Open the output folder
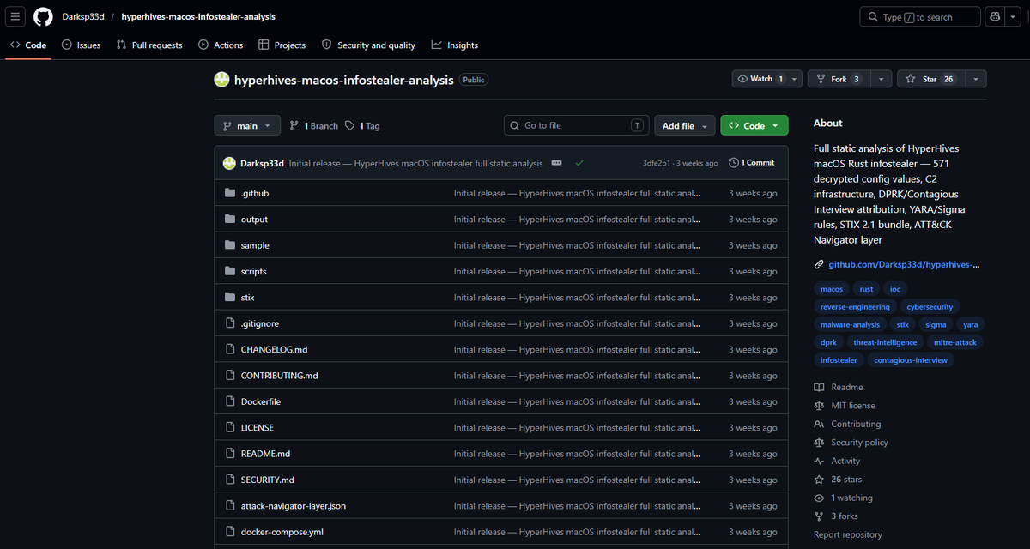Image resolution: width=1030 pixels, height=549 pixels. [x=254, y=220]
